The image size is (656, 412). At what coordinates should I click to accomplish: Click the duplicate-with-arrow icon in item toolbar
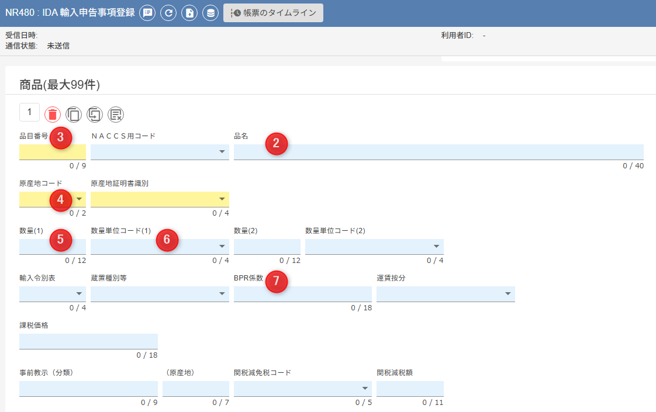pyautogui.click(x=95, y=115)
